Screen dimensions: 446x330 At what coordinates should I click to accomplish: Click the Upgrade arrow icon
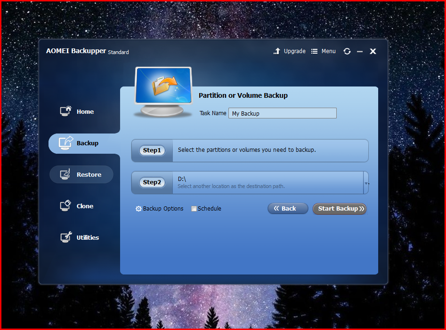pyautogui.click(x=277, y=51)
